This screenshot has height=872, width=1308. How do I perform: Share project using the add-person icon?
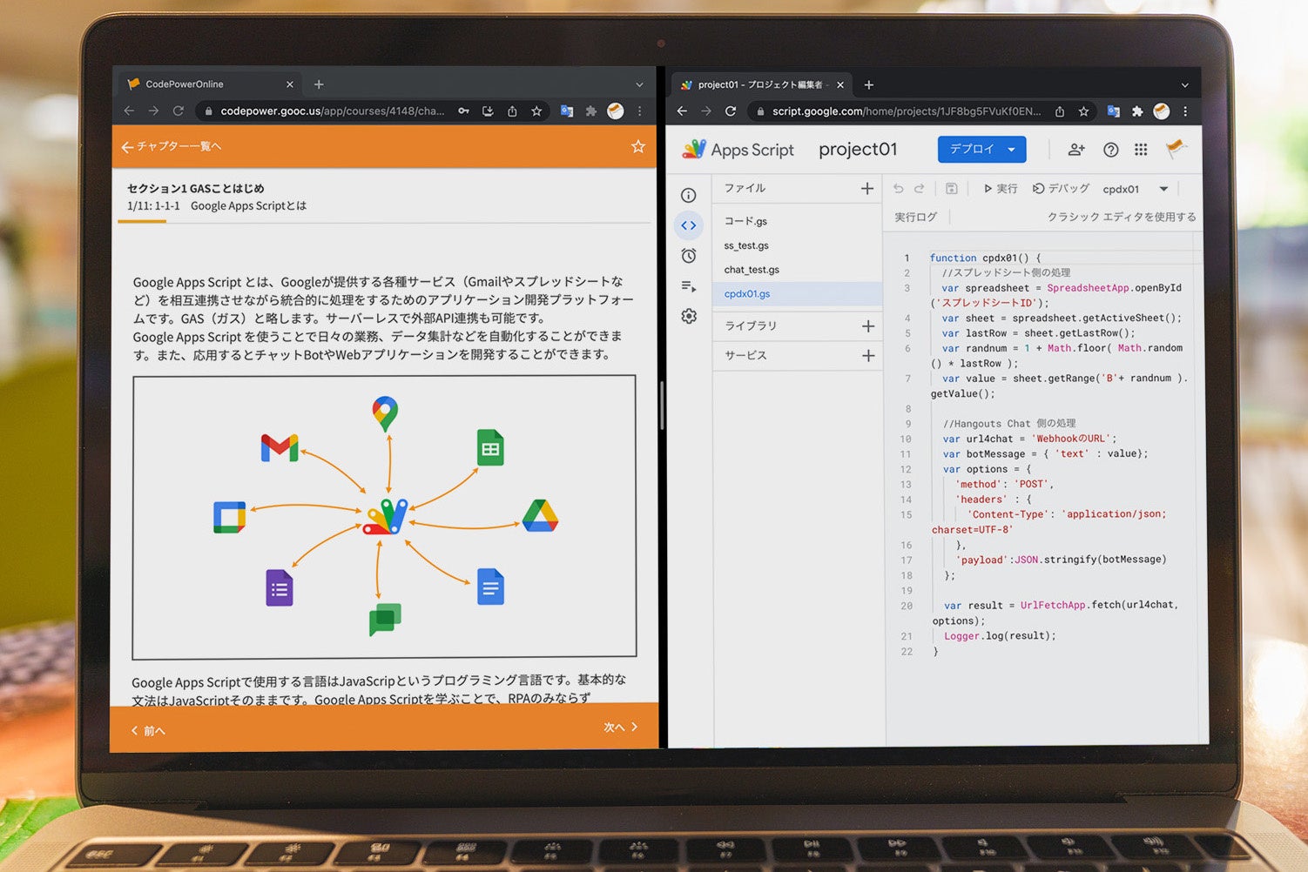tap(1076, 150)
